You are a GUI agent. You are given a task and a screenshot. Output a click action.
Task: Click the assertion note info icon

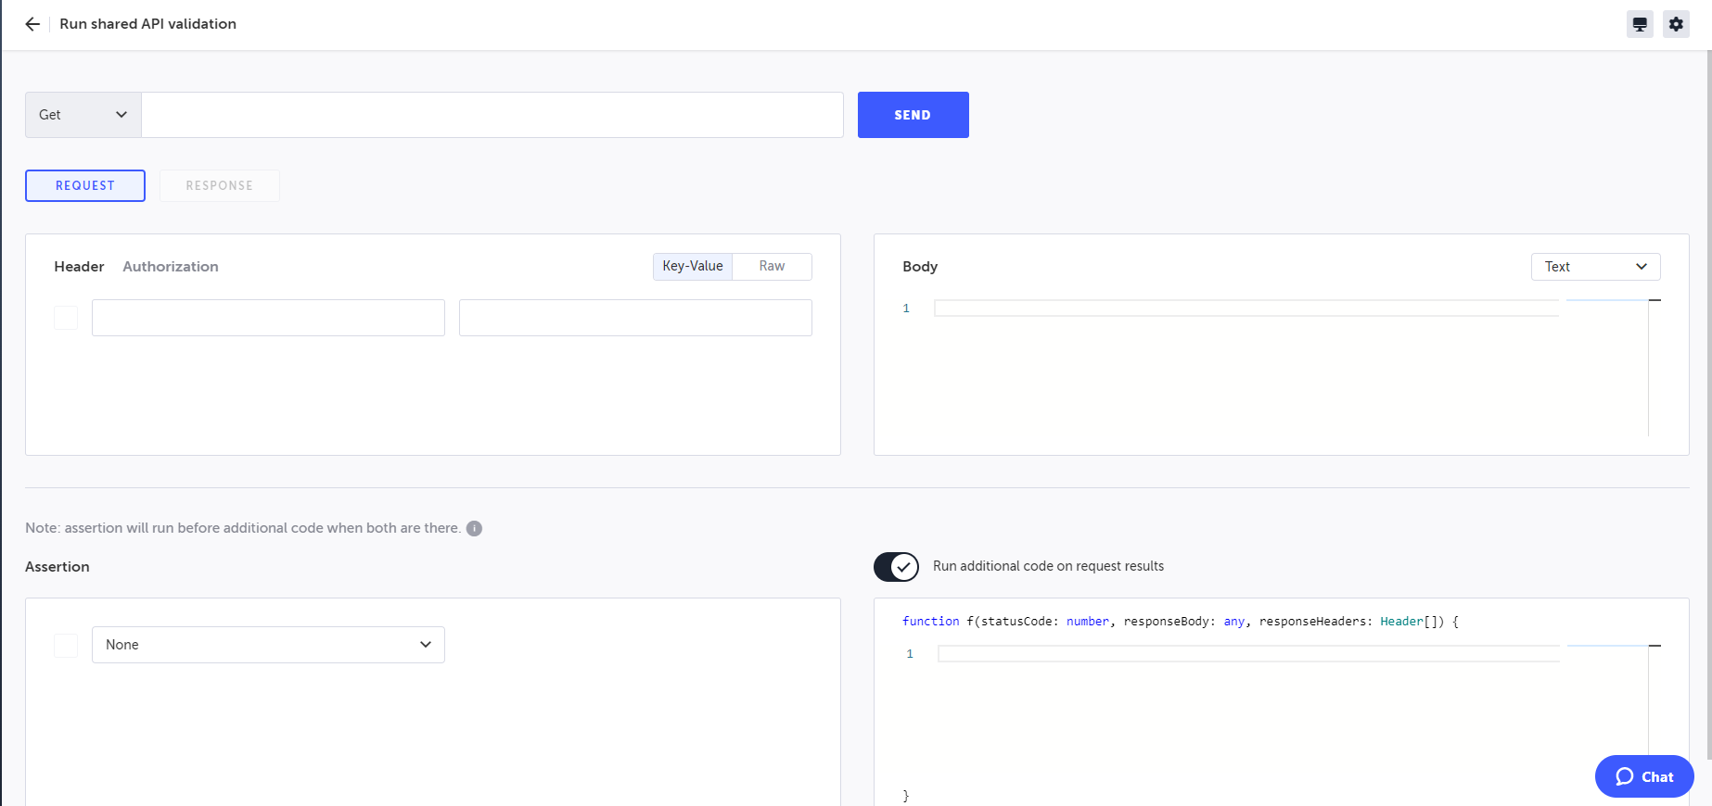point(474,528)
